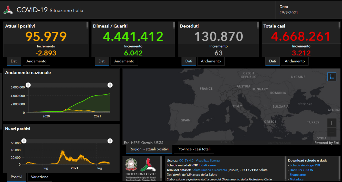Viewport: 342px width, 182px height.
Task: Show Province - casi totali map
Action: [x=194, y=149]
